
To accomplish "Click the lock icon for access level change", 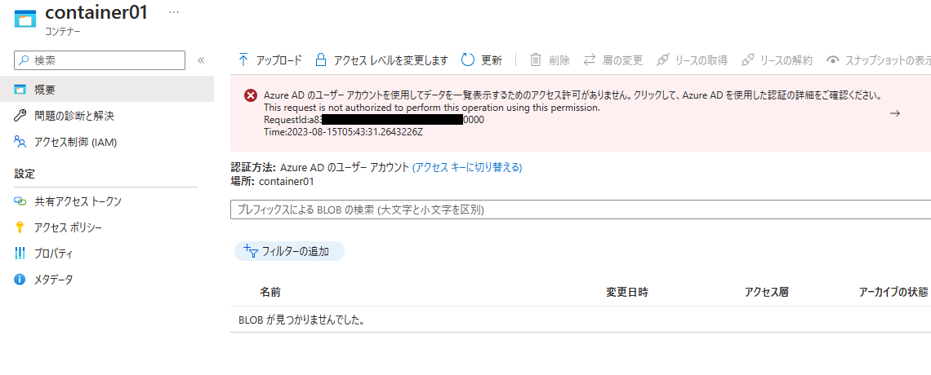I will (321, 60).
